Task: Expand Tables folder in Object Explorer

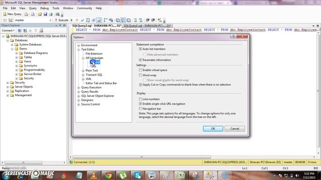Action: point(17,57)
